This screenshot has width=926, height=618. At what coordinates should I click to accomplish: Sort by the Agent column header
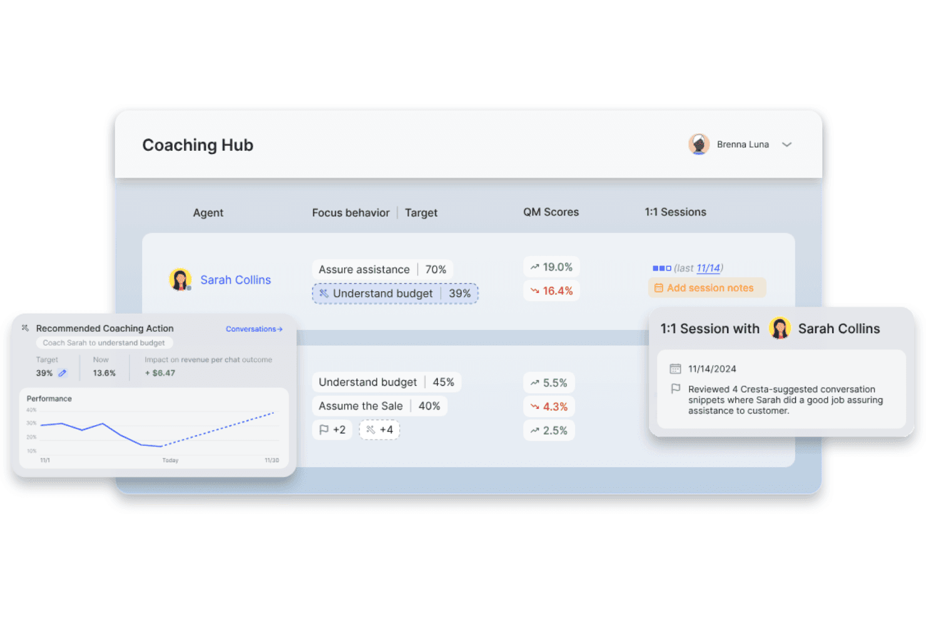(x=208, y=213)
